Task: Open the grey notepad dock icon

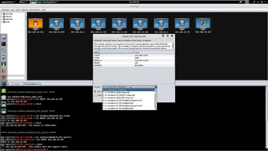Action: pyautogui.click(x=4, y=98)
